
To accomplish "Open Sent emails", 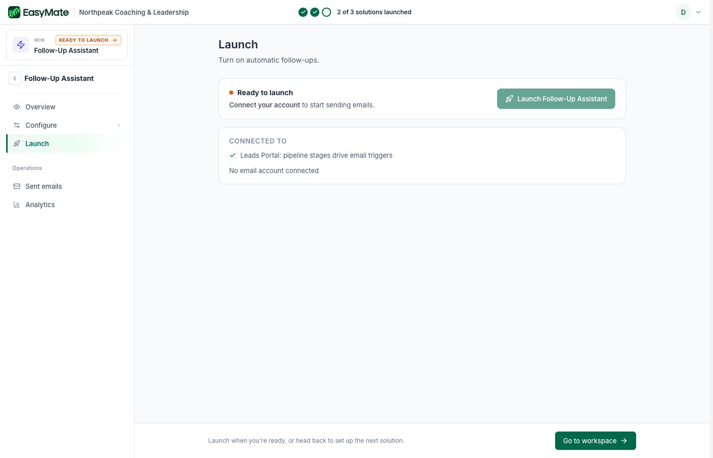I will 64,186.
